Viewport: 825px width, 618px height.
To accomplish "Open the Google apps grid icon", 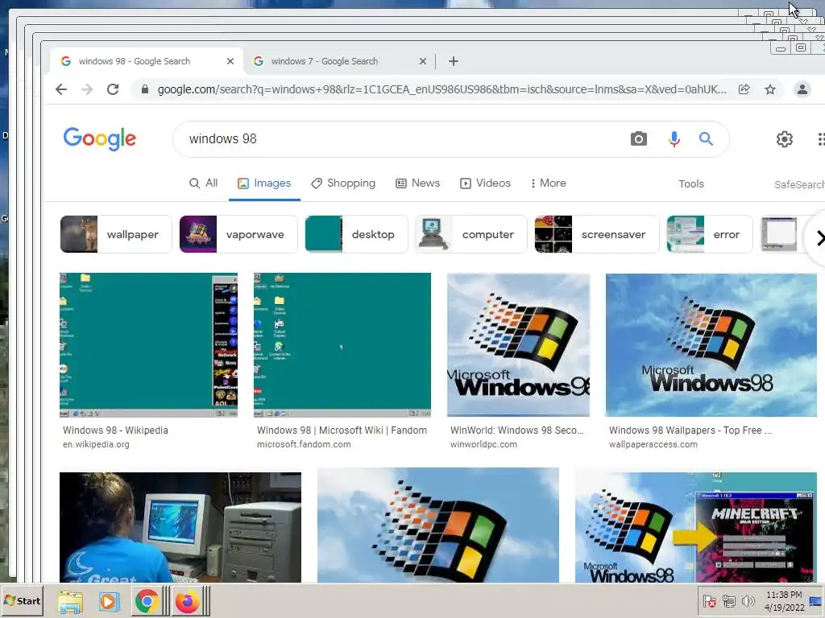I will [821, 138].
